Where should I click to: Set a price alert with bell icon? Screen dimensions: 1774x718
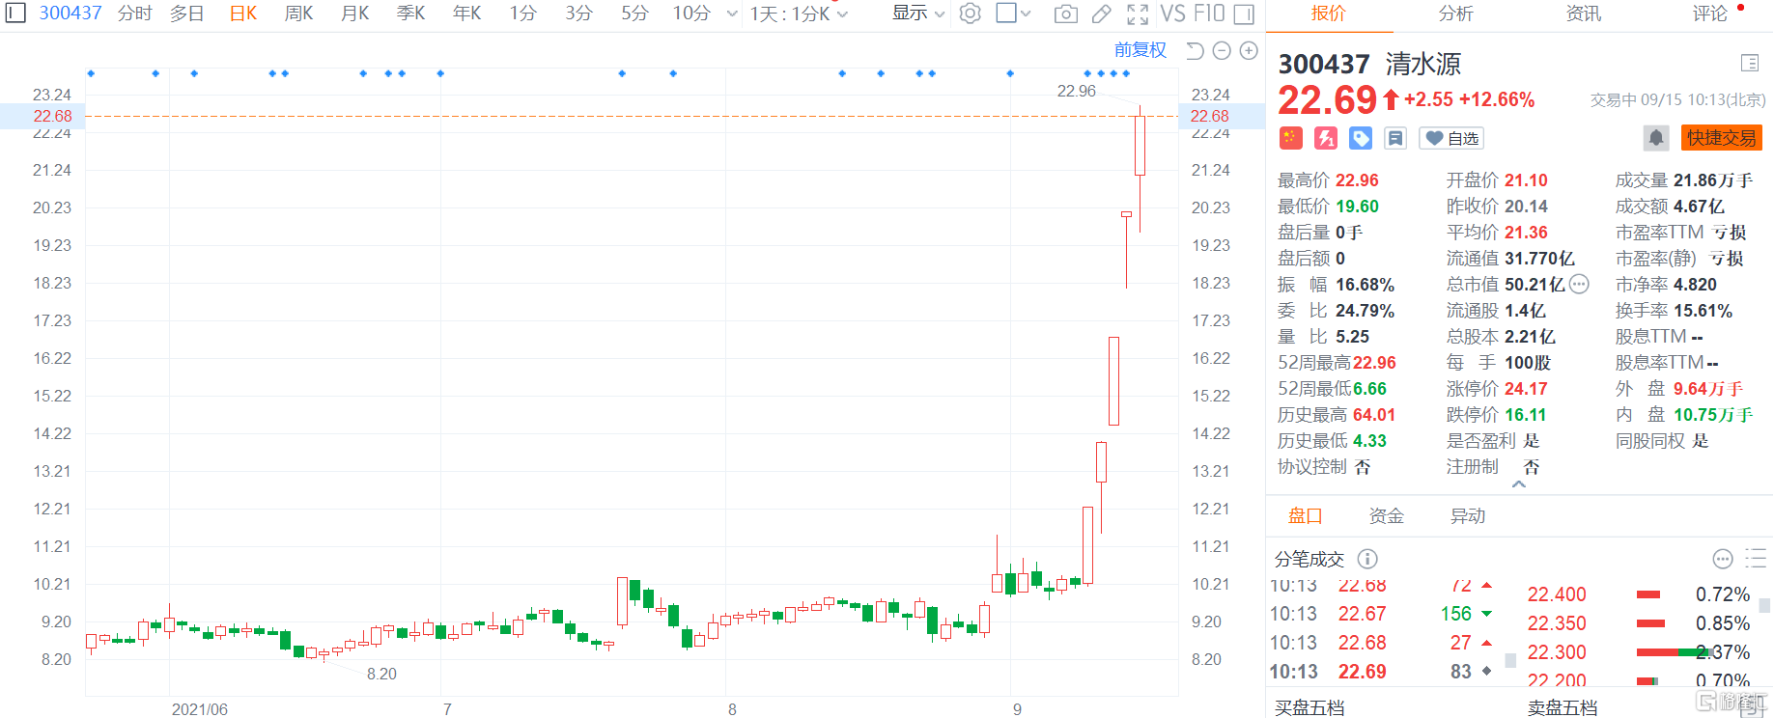(x=1656, y=138)
